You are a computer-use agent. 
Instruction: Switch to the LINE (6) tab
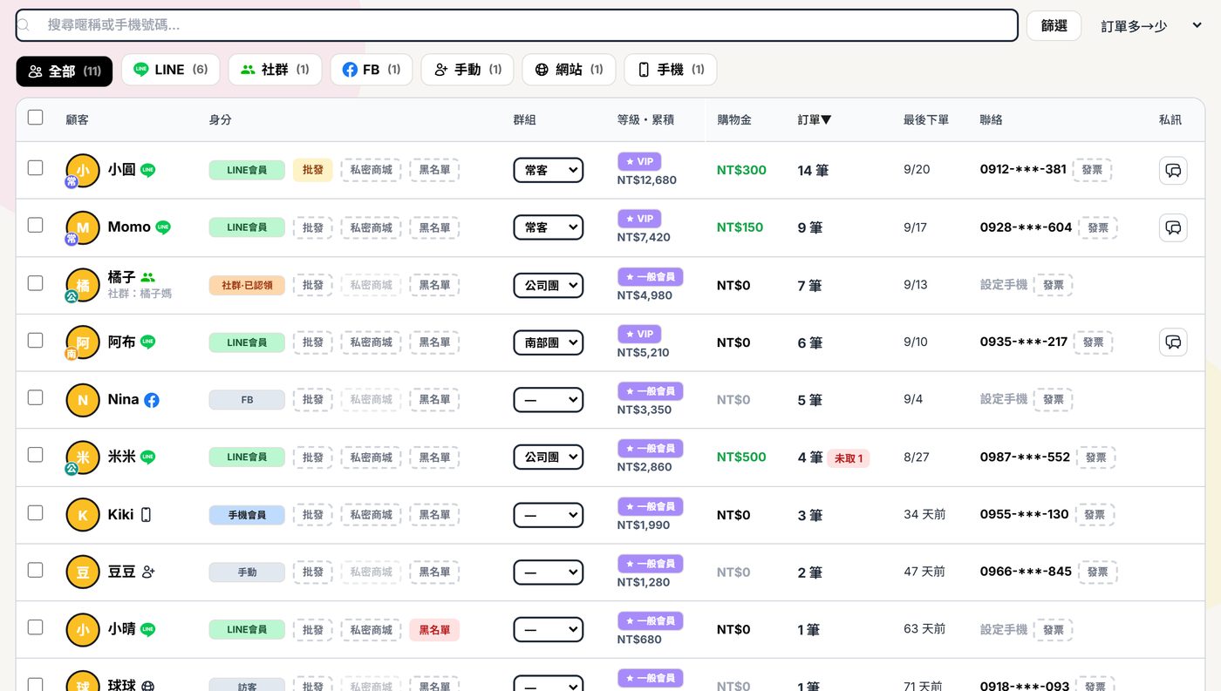pos(170,70)
